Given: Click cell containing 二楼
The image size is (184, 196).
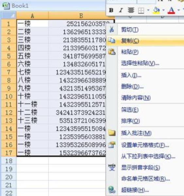Looking at the screenshot, I should pos(32,32).
